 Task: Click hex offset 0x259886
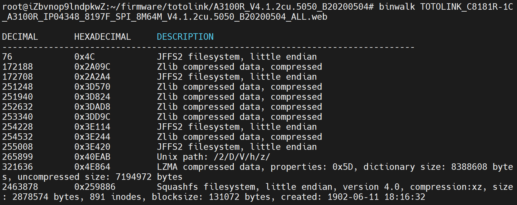95,187
